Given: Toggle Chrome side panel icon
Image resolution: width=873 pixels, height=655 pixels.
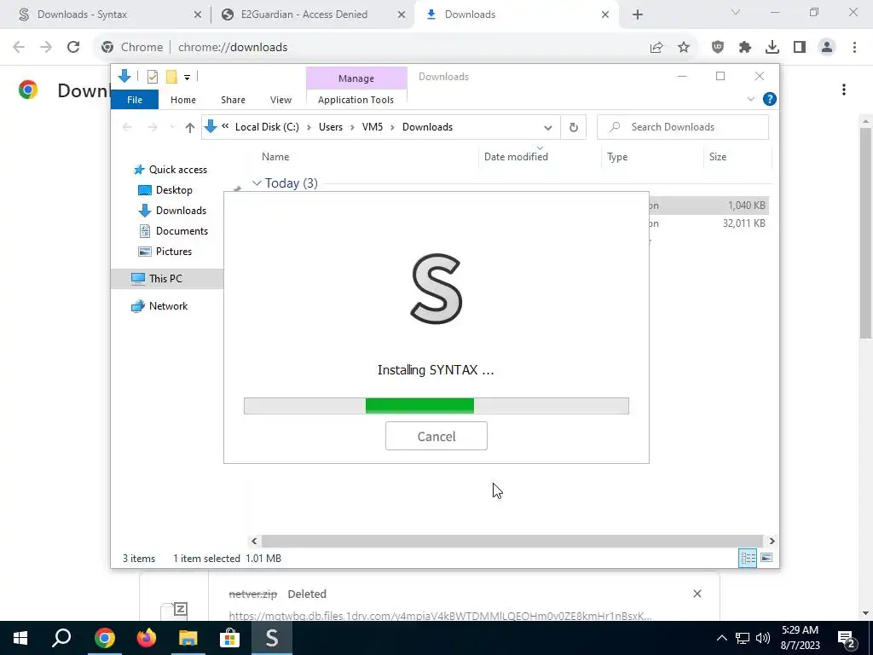Looking at the screenshot, I should coord(800,48).
